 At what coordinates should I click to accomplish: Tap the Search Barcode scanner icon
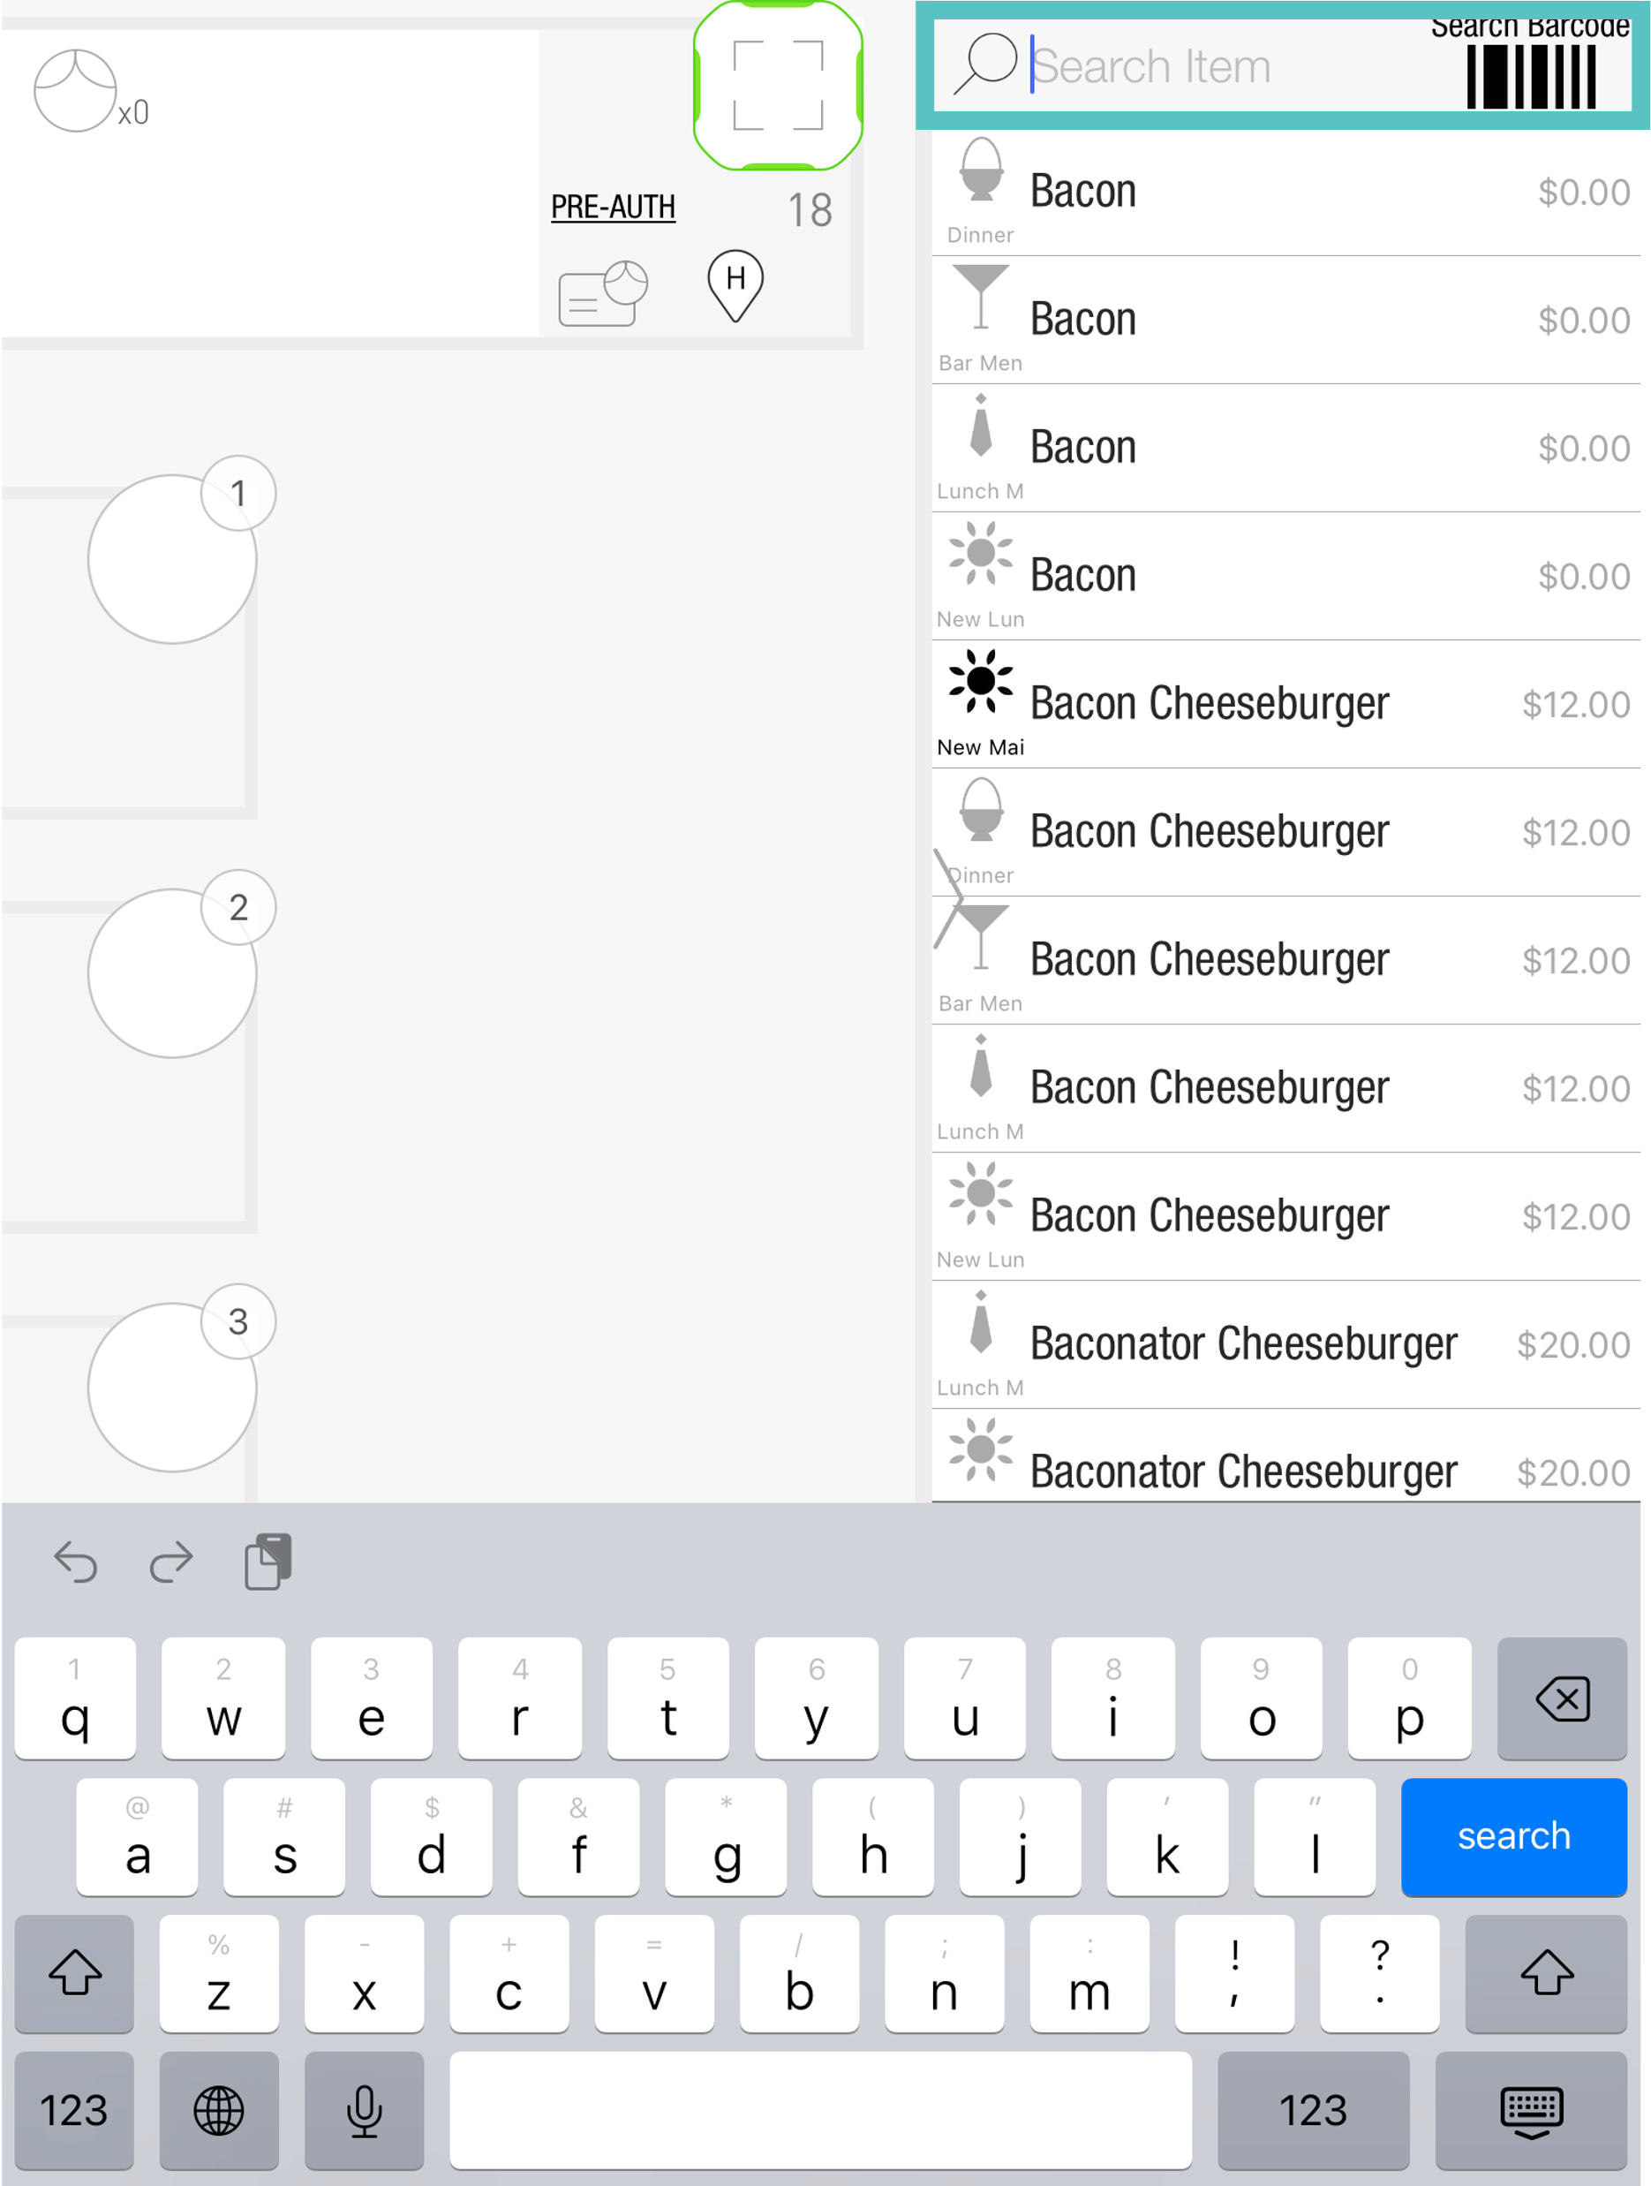(1529, 77)
